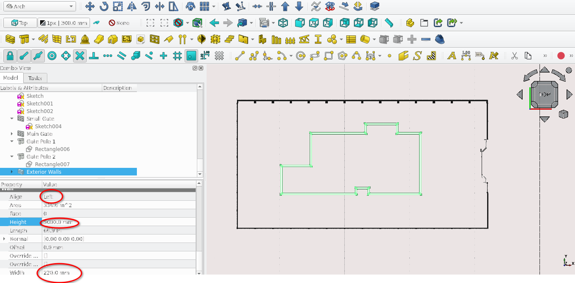
Task: Activate the Draft Move tool
Action: [x=90, y=6]
